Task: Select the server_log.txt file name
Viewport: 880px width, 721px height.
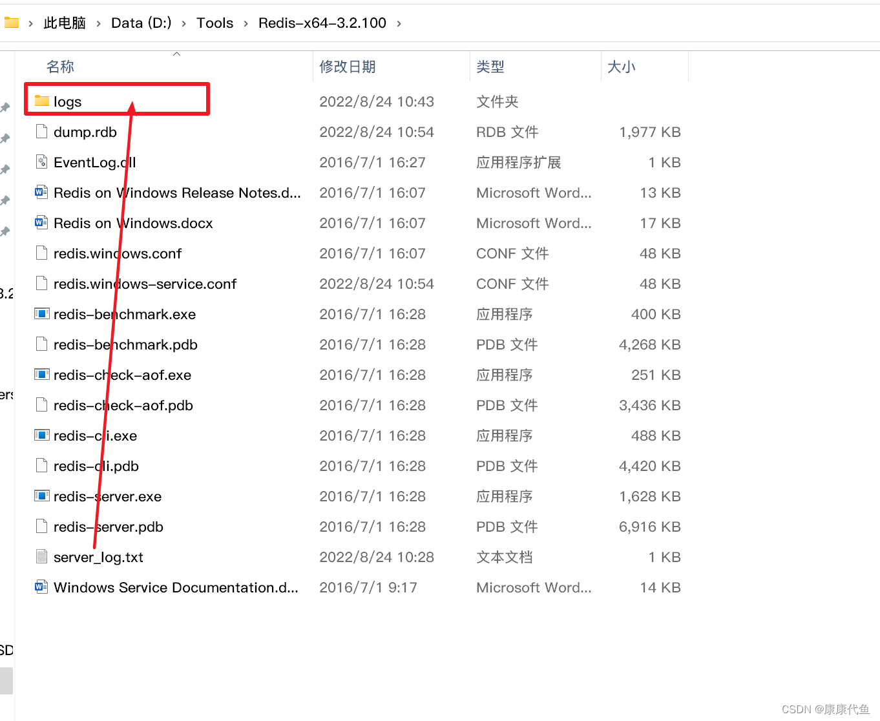Action: 98,557
